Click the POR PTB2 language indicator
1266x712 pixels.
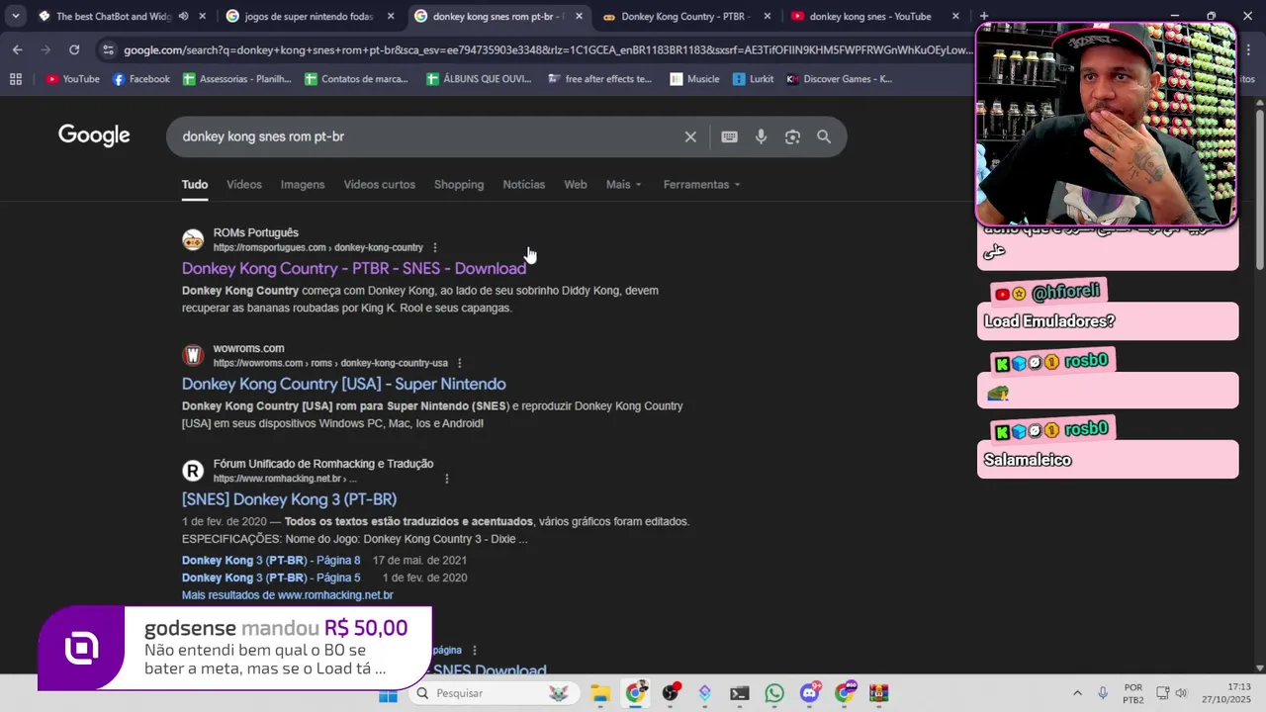pos(1133,693)
